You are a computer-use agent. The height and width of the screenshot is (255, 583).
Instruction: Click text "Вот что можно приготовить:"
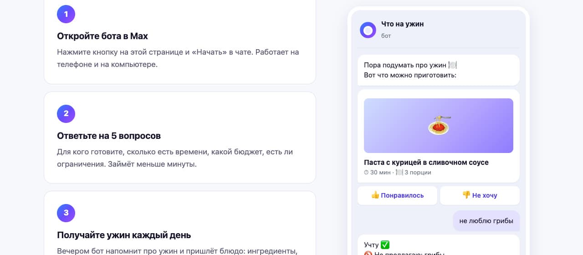(x=410, y=75)
